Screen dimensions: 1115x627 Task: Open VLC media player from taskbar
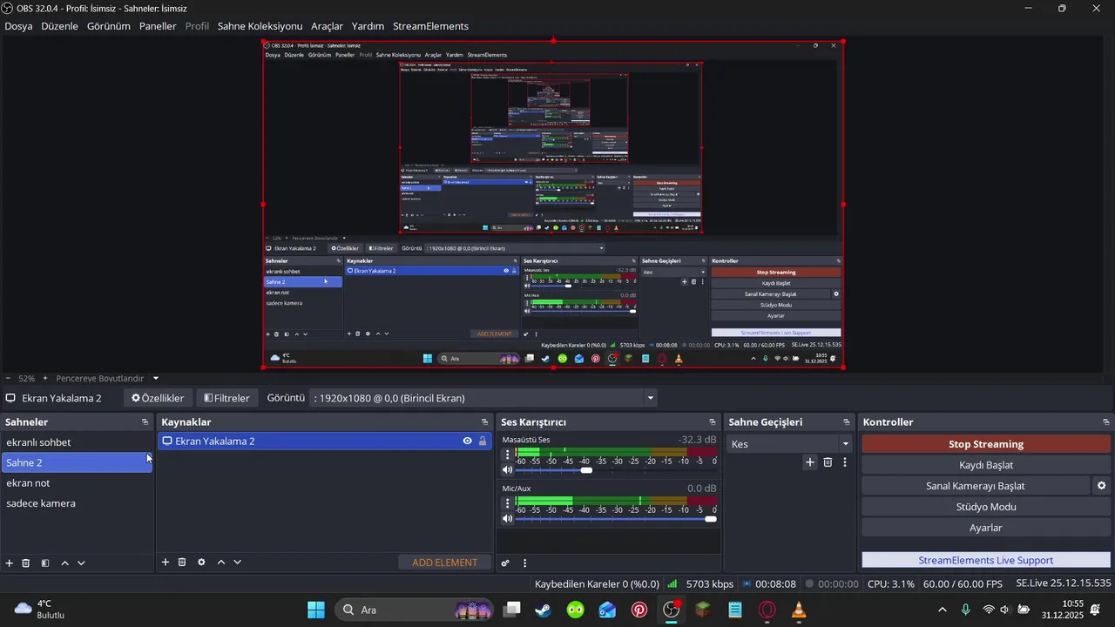[799, 610]
